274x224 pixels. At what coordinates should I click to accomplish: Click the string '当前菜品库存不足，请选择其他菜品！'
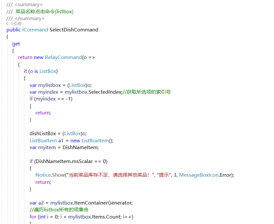pyautogui.click(x=110, y=175)
